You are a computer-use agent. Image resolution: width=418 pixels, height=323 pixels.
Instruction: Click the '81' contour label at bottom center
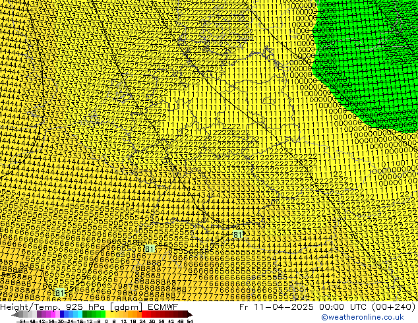click(x=150, y=249)
